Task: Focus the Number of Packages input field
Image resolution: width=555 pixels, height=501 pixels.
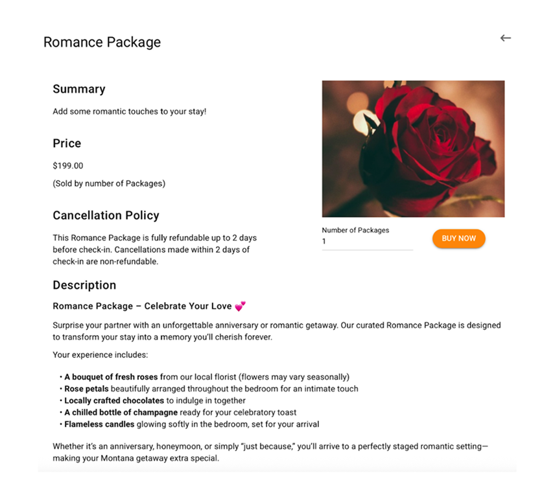Action: [367, 242]
